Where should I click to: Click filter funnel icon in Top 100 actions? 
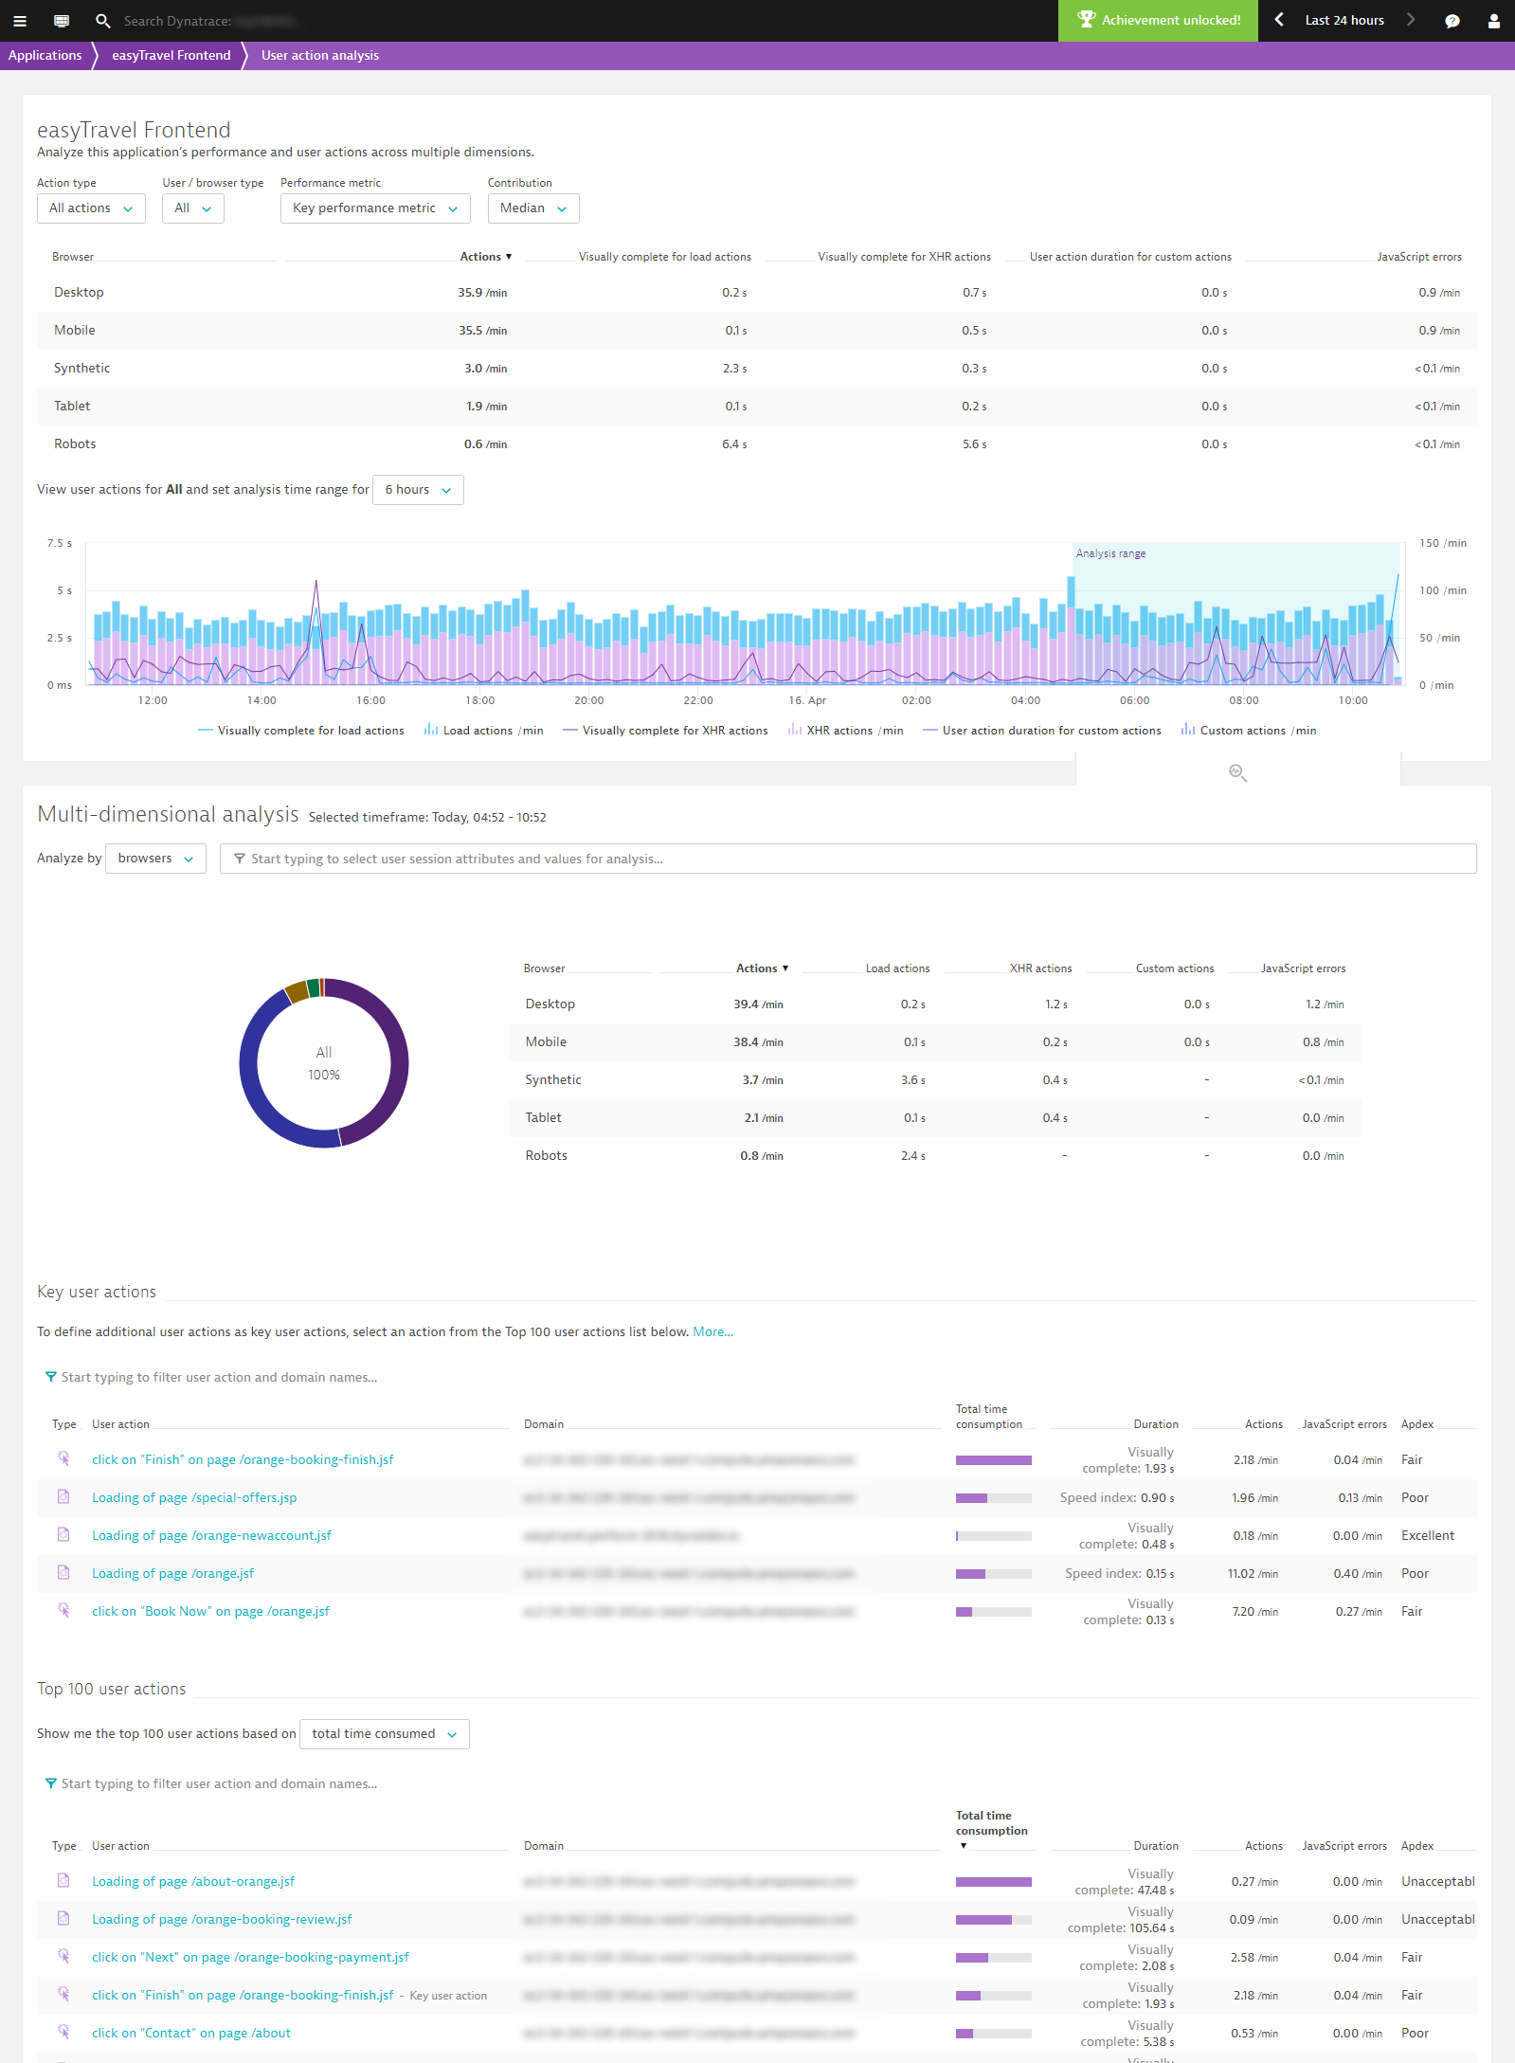click(51, 1783)
